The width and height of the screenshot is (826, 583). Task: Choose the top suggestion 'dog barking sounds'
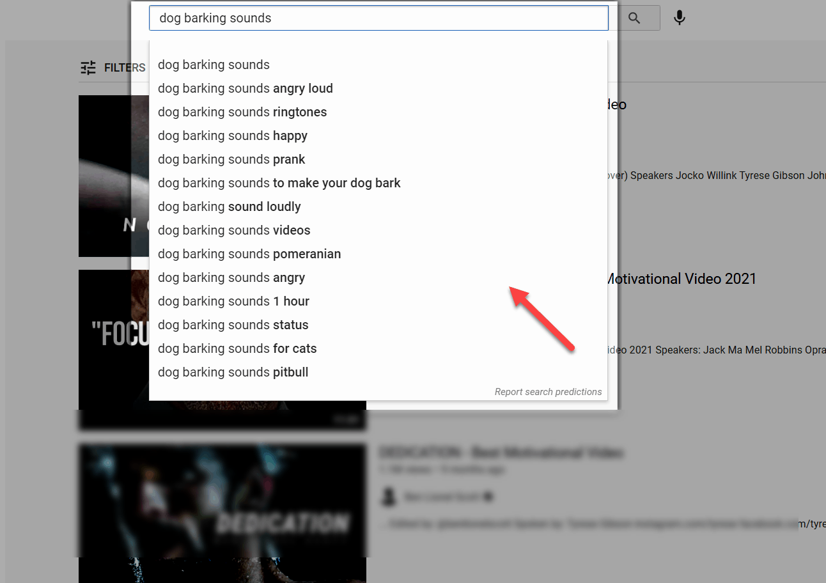click(214, 65)
